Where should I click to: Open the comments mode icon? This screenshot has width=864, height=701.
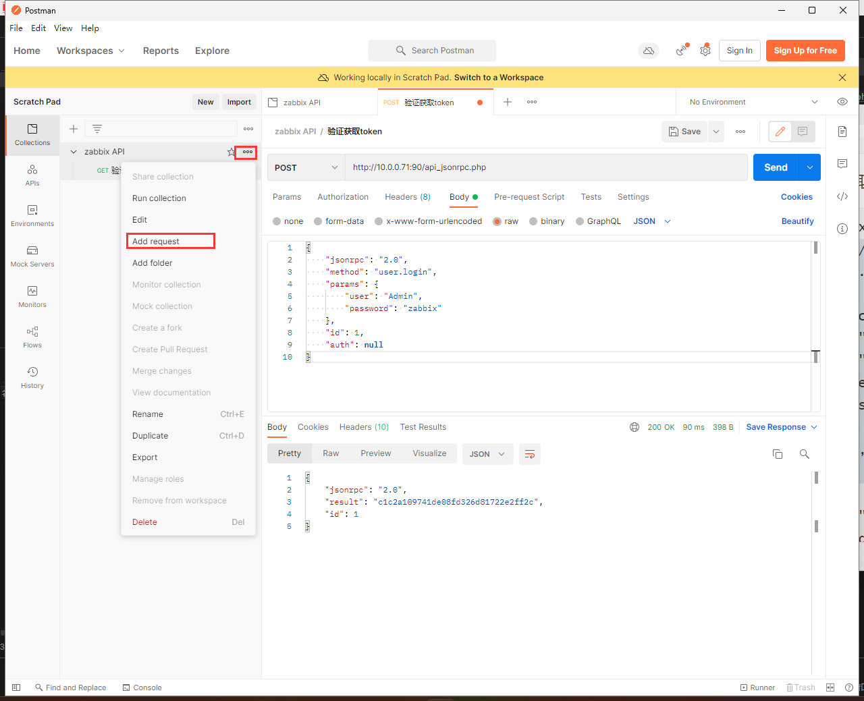coord(803,132)
